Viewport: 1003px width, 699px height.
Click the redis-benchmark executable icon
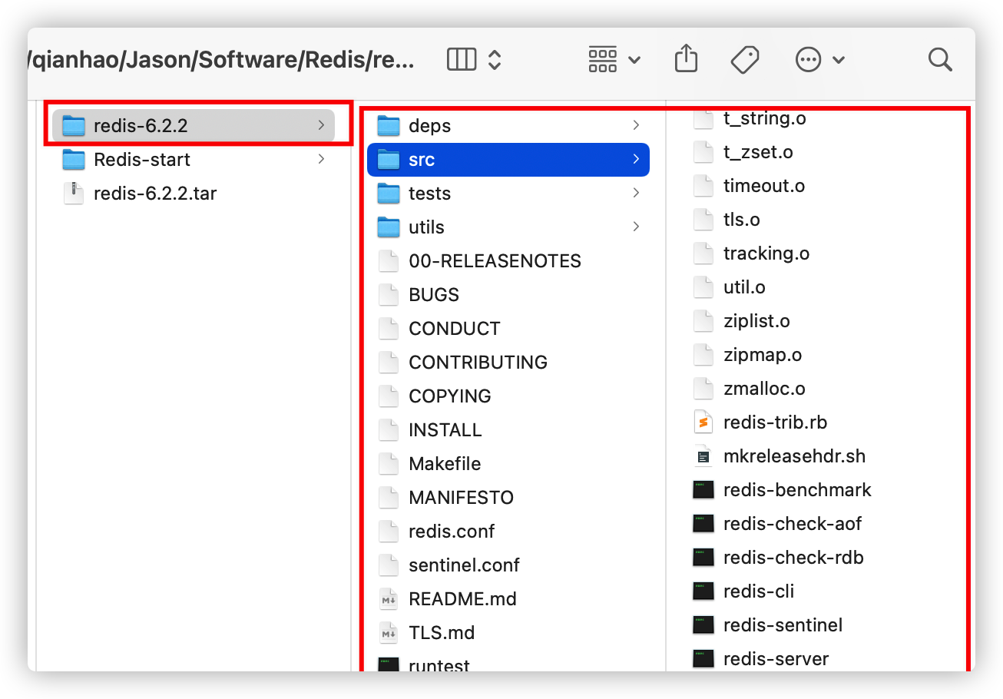[x=703, y=489]
